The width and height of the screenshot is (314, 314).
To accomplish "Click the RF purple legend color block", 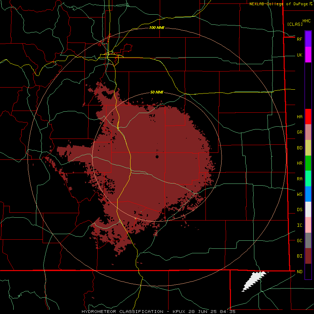I will click(308, 39).
